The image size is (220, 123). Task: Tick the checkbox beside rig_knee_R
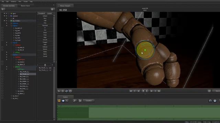pyautogui.click(x=2, y=47)
